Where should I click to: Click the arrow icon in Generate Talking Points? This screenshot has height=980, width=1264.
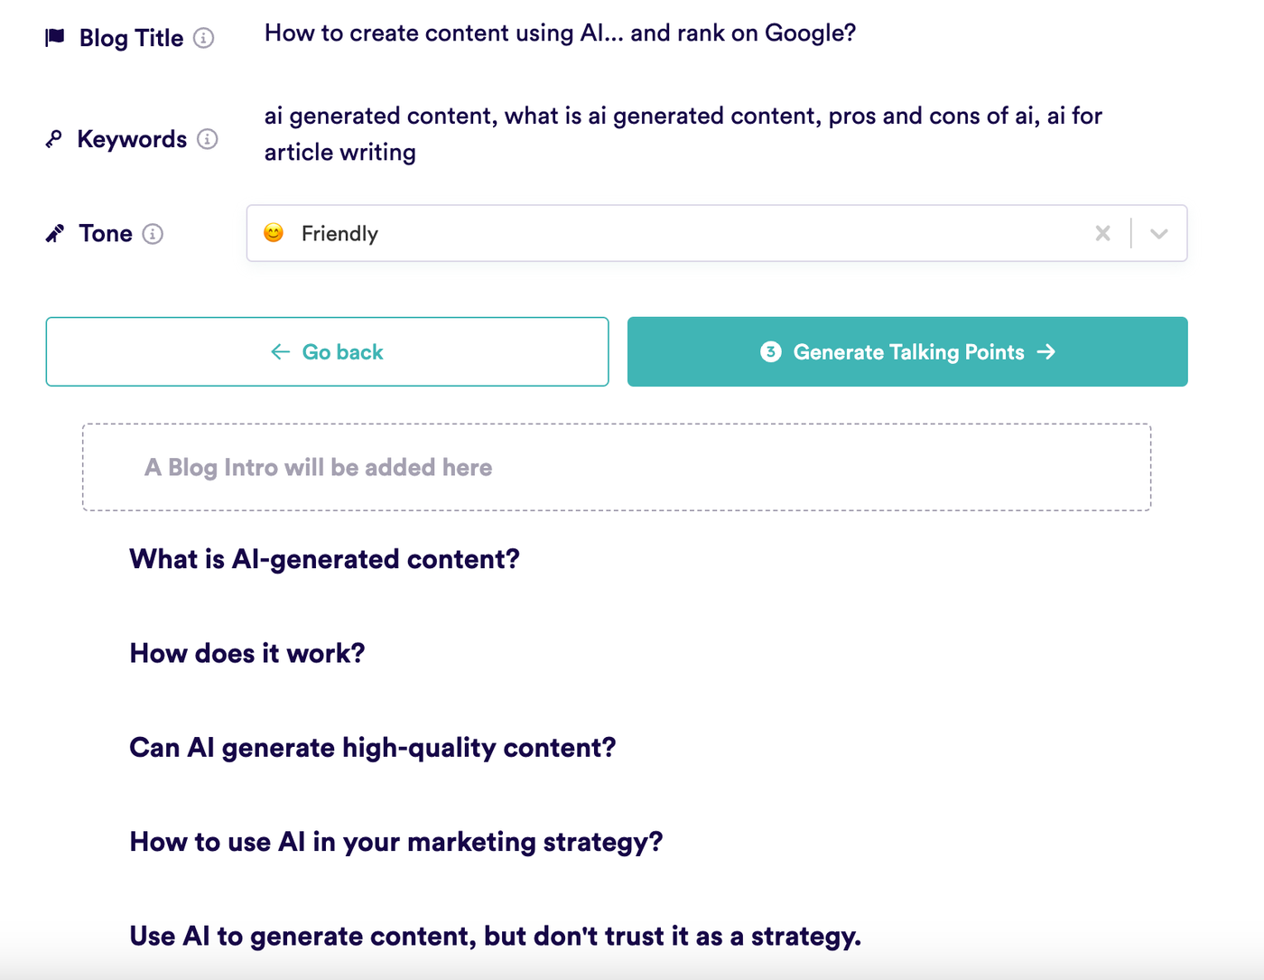[x=1046, y=352]
